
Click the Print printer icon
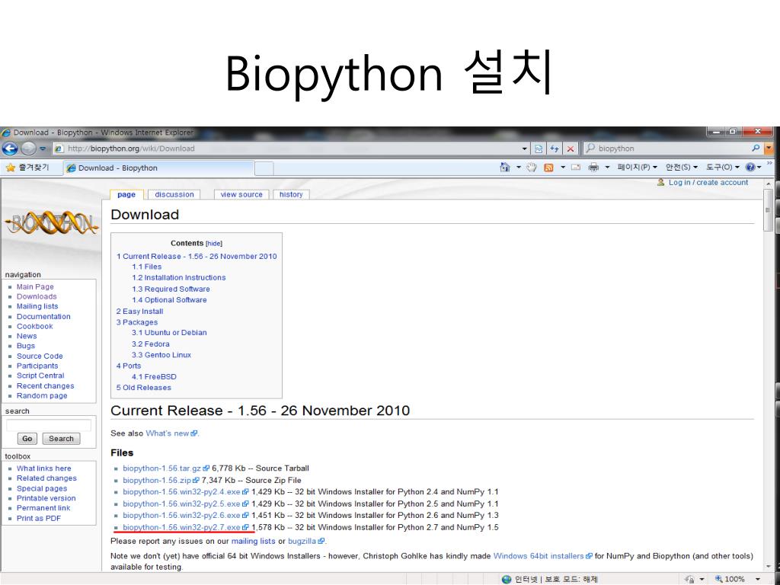click(593, 167)
